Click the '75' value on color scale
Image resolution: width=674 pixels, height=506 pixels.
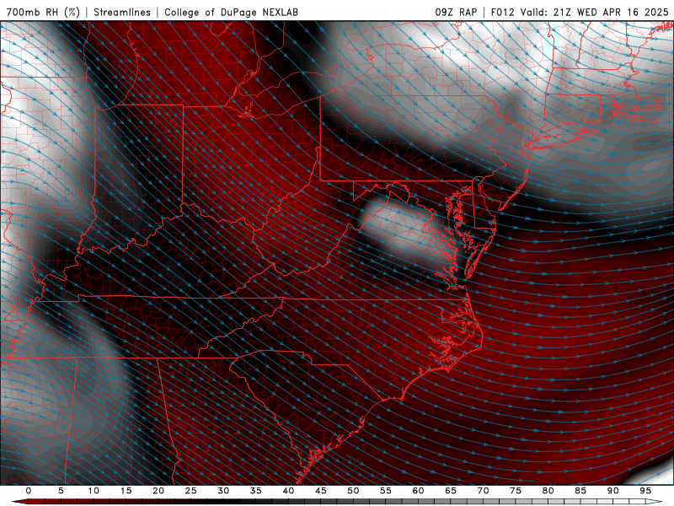point(516,491)
